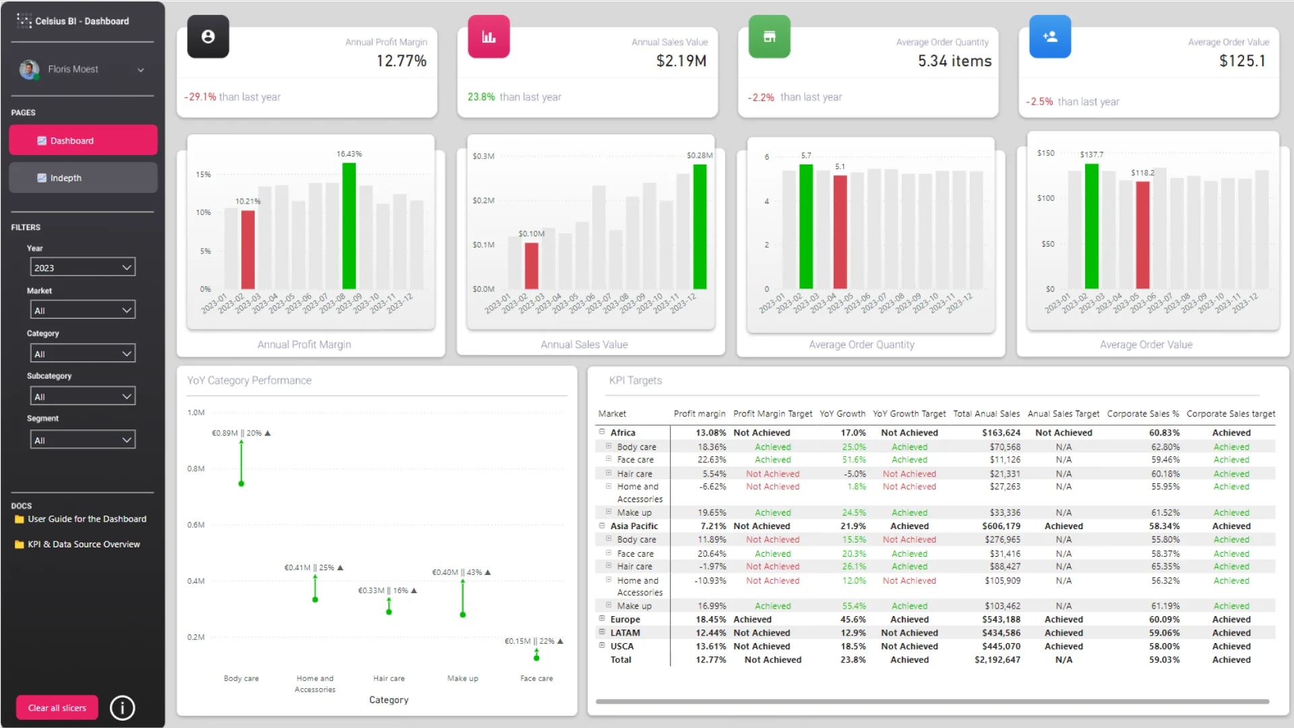The width and height of the screenshot is (1294, 728).
Task: Click folder icon next to KPI & Data Source
Action: [x=20, y=544]
